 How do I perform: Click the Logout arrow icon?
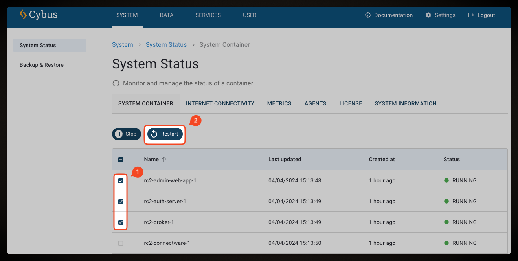[x=471, y=15]
